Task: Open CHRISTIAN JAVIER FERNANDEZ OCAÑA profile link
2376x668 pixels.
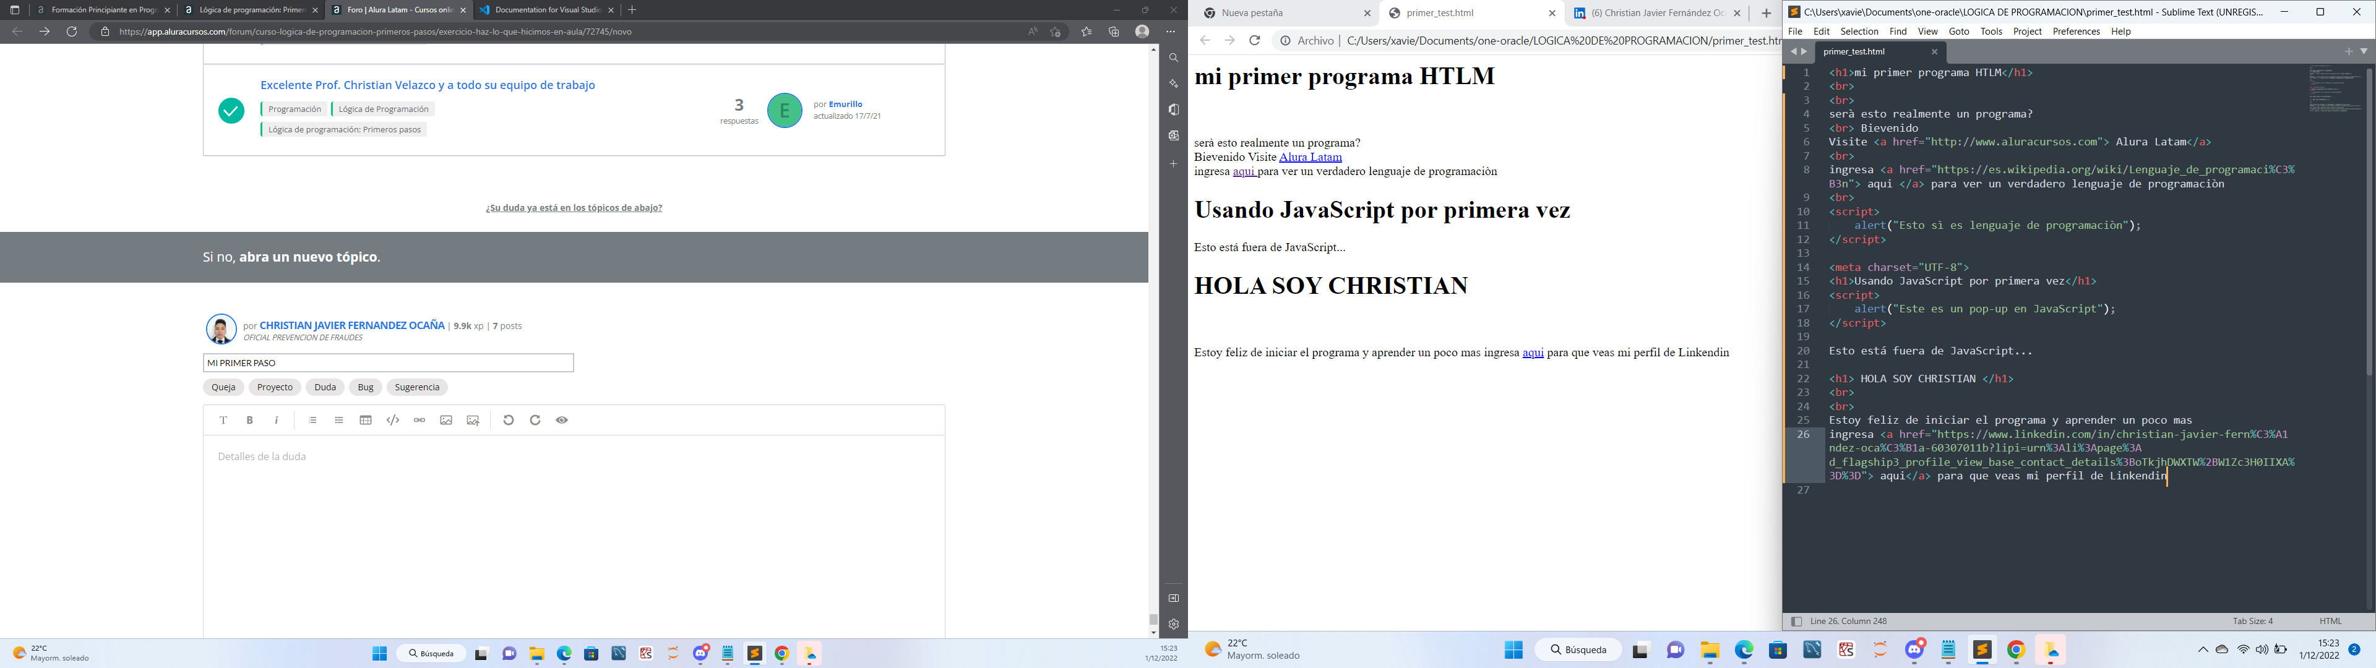Action: tap(352, 326)
